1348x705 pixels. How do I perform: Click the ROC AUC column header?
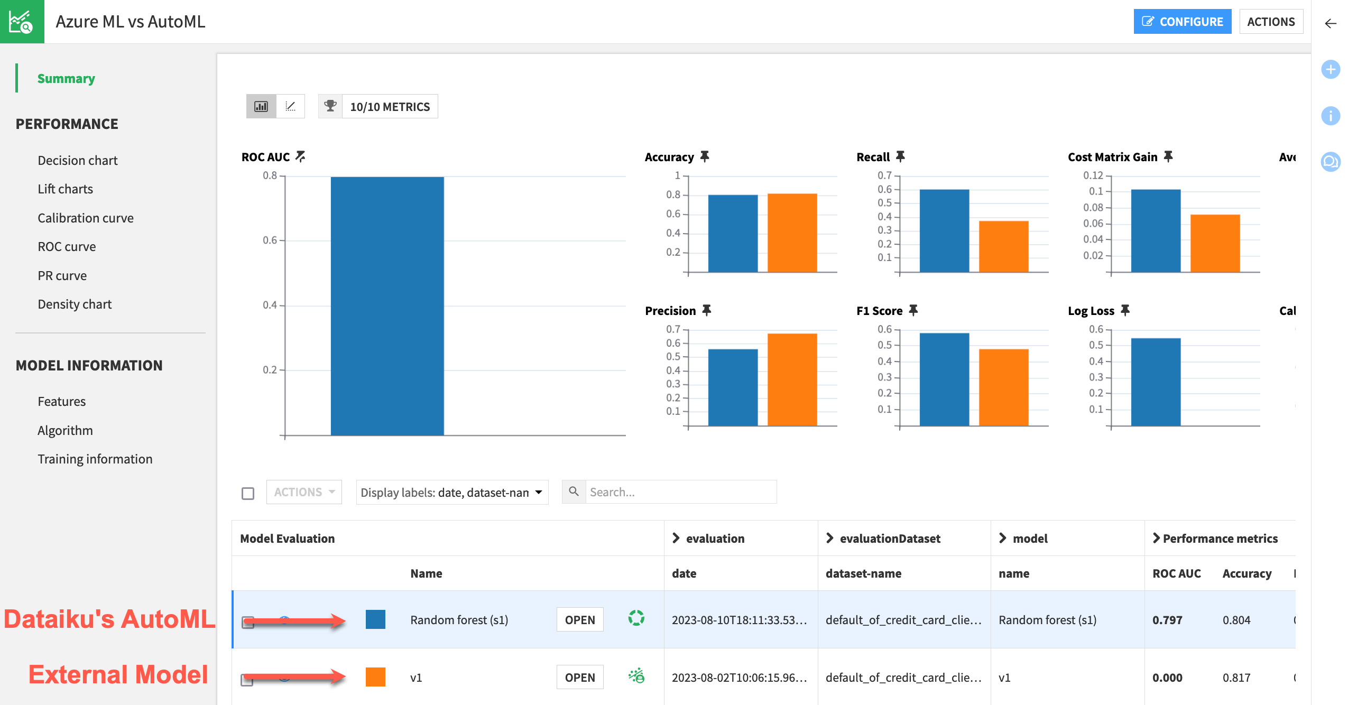click(x=1177, y=573)
